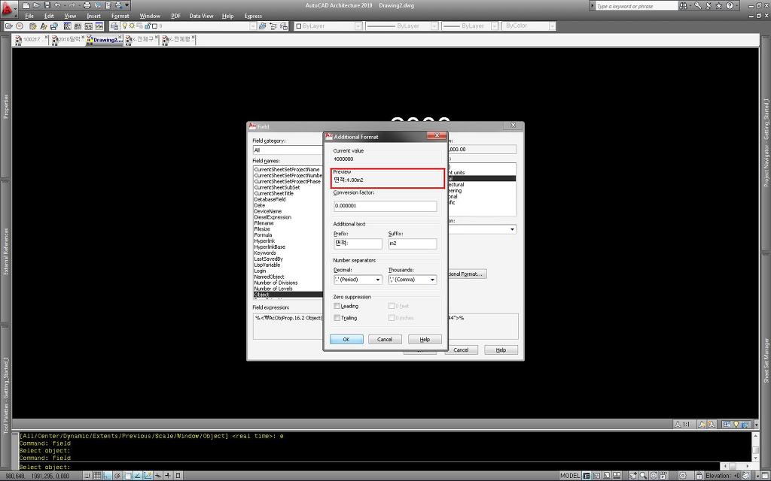
Task: Open the Thousands separator dropdown
Action: [x=412, y=280]
